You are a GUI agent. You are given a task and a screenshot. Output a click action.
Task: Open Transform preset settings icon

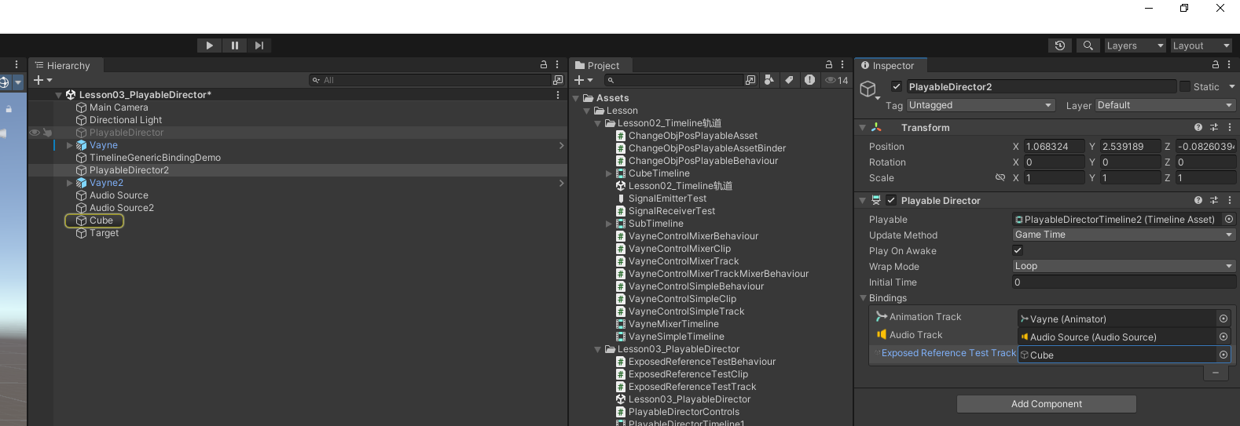pyautogui.click(x=1213, y=127)
